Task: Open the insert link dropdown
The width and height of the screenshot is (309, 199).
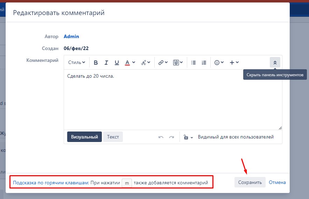Action: 163,63
